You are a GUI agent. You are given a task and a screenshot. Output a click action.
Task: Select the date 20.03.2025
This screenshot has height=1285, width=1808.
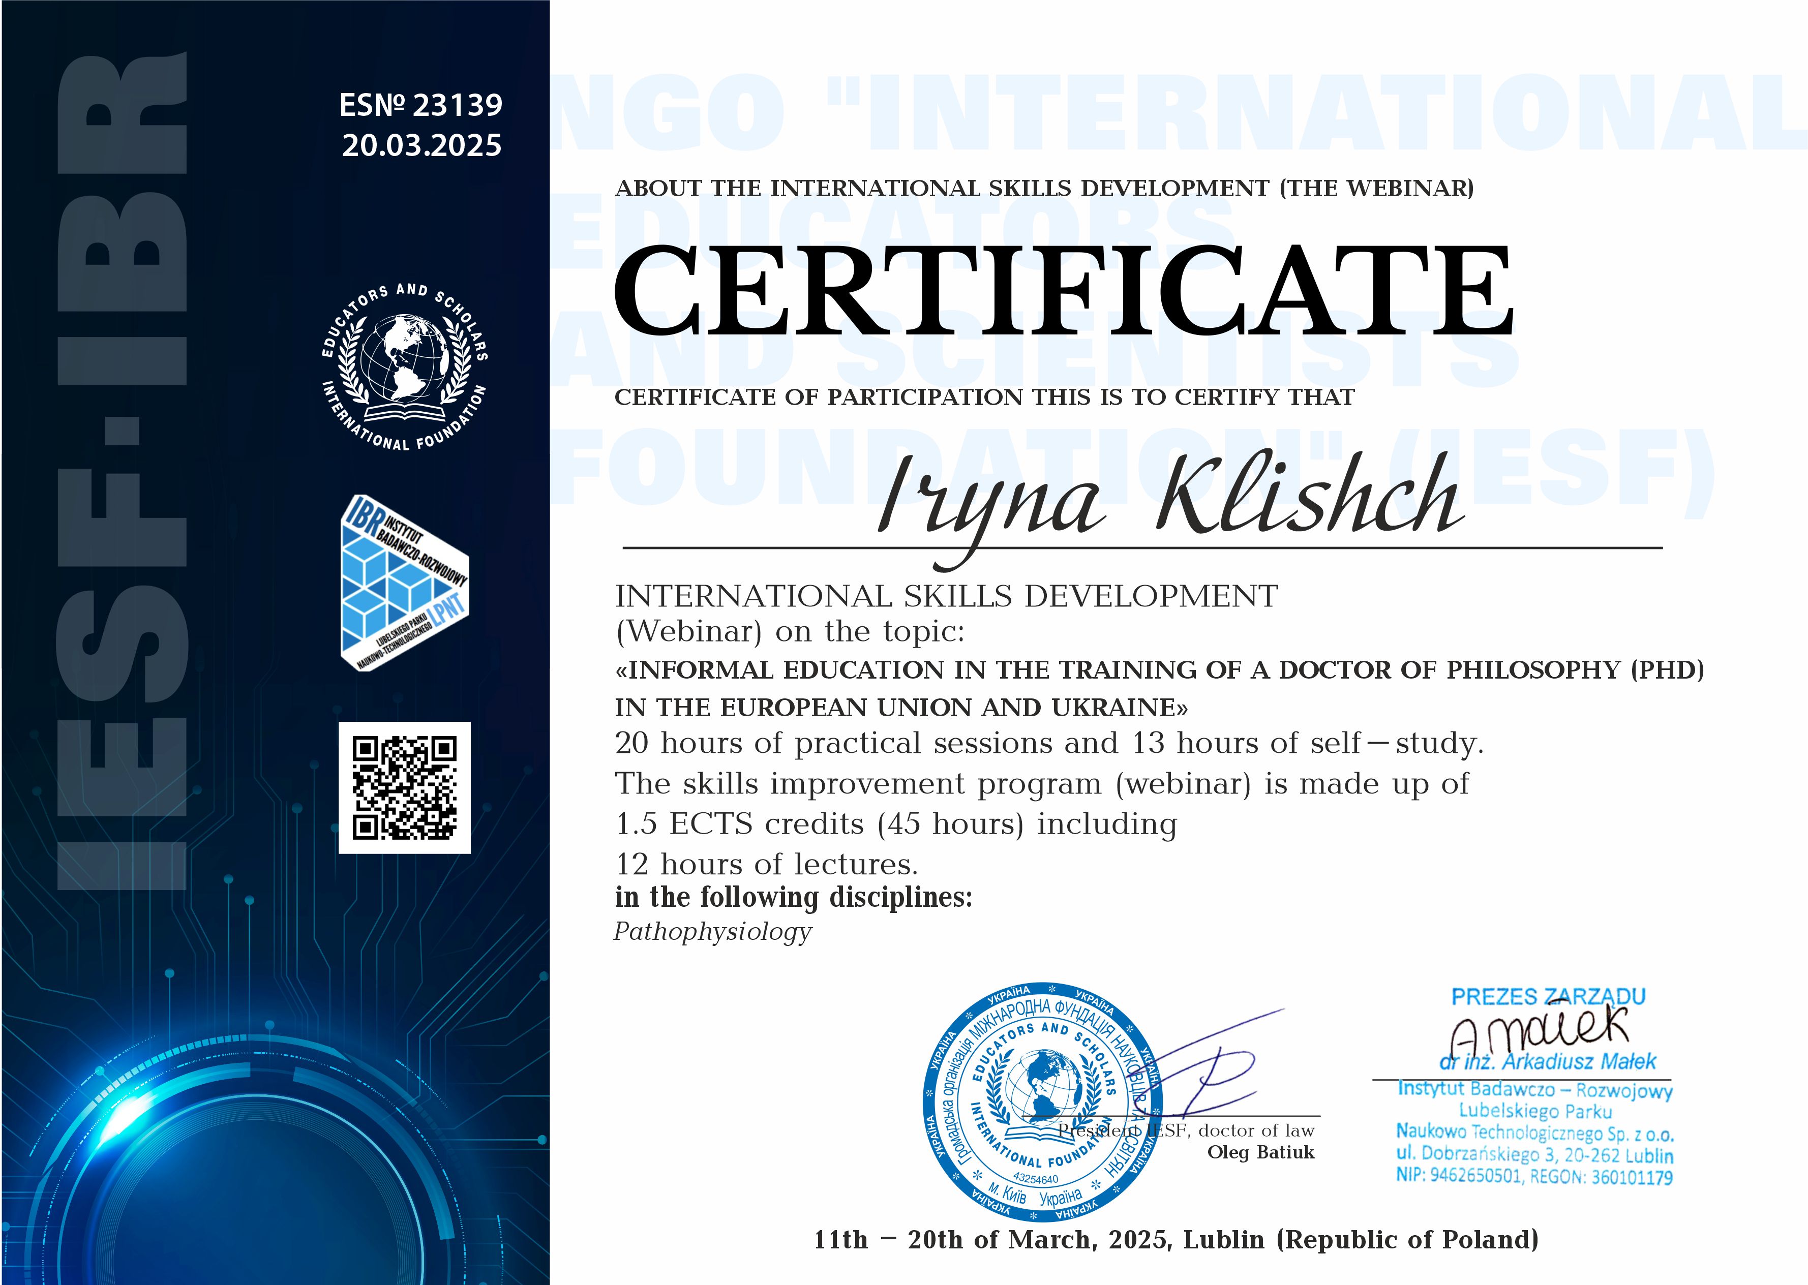point(421,145)
